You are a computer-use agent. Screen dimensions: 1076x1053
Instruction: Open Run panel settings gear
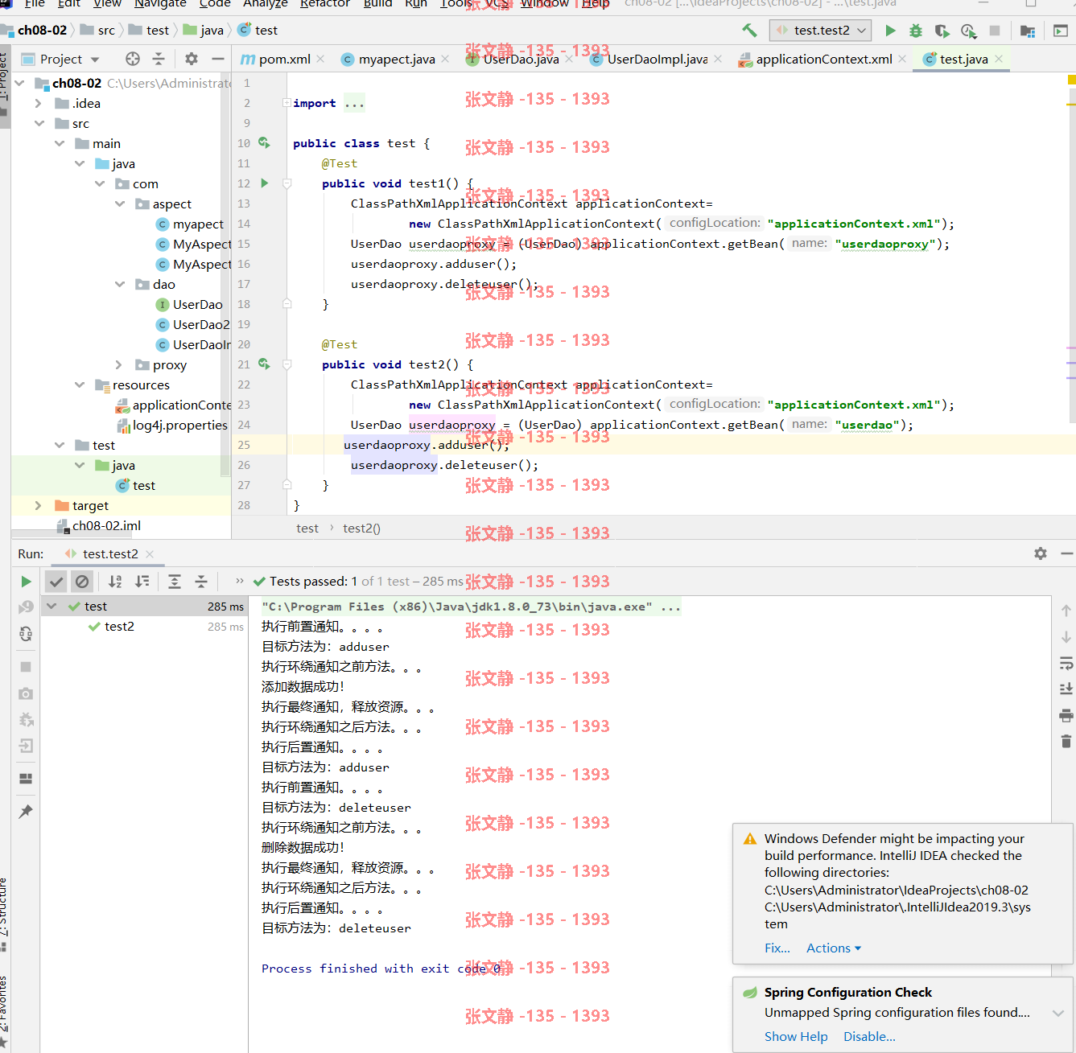tap(1041, 553)
